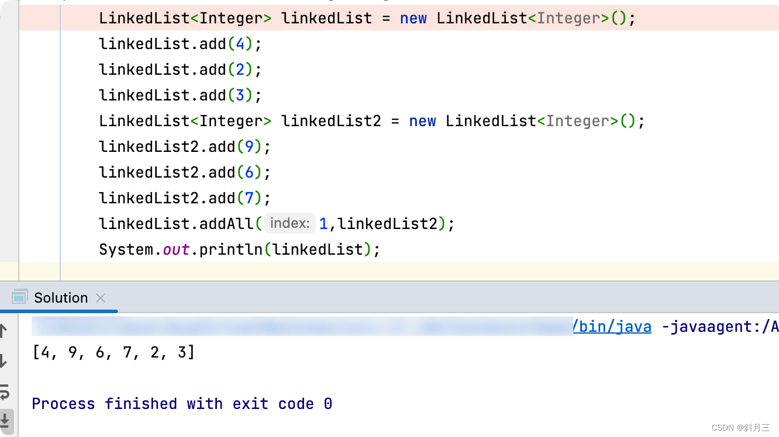The width and height of the screenshot is (779, 437).
Task: Click the "index:" parameter hint
Action: coord(289,224)
